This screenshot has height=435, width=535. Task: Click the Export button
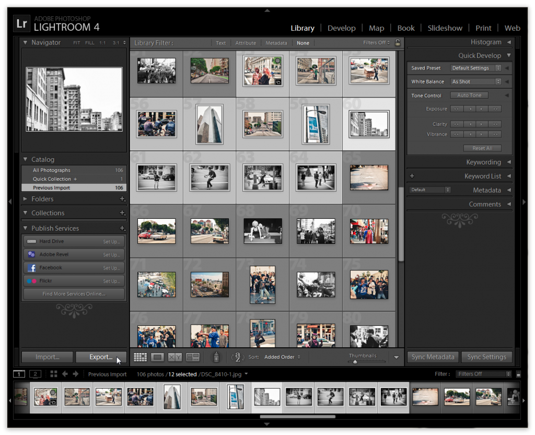click(x=101, y=357)
